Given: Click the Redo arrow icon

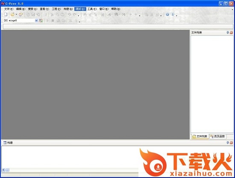Looking at the screenshot, I should [x=74, y=14].
